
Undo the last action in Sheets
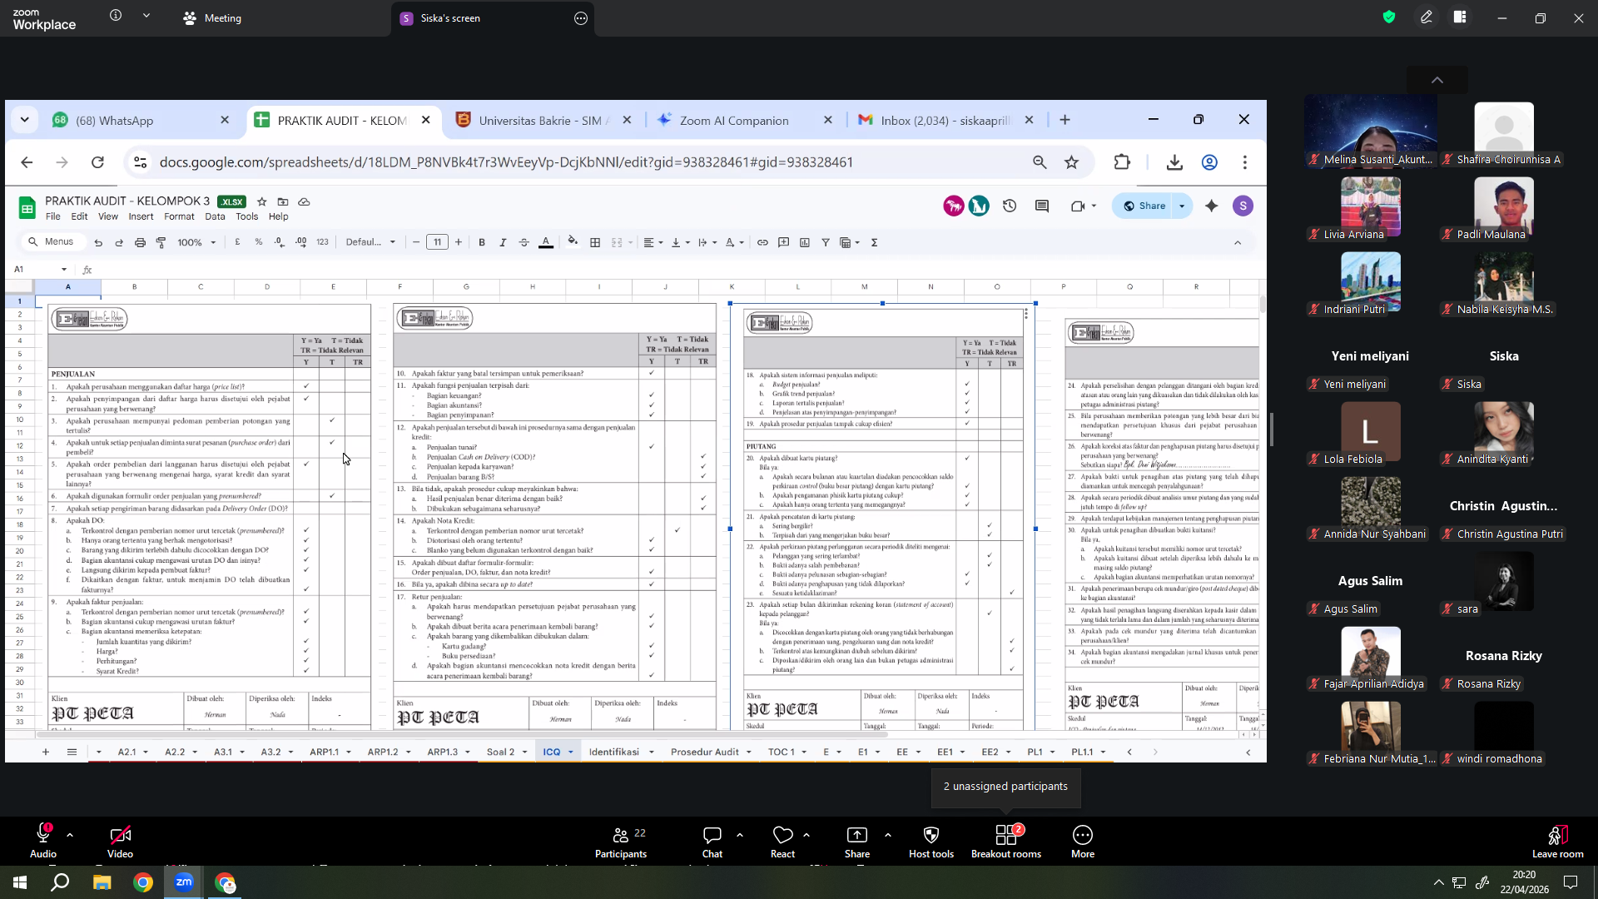click(98, 242)
